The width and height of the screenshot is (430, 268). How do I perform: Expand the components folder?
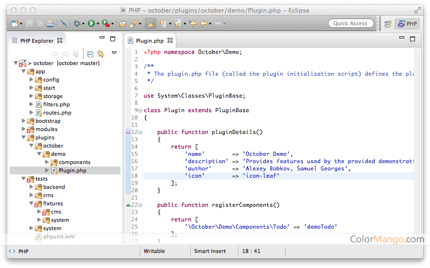coord(47,162)
